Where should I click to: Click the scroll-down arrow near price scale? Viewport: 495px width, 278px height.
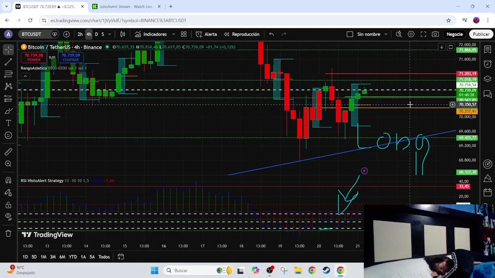point(442,47)
